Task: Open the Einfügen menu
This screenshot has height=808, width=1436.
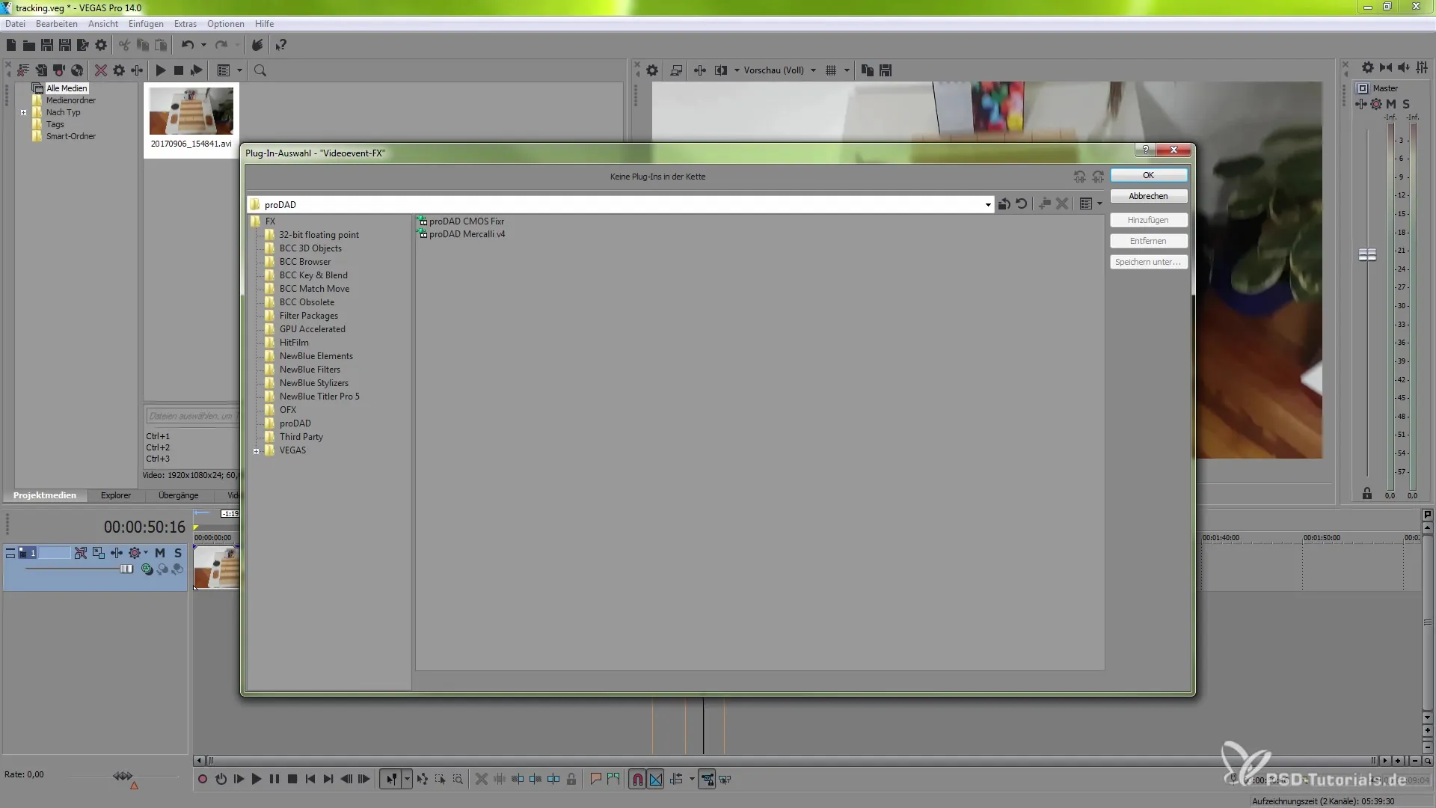Action: pos(146,24)
